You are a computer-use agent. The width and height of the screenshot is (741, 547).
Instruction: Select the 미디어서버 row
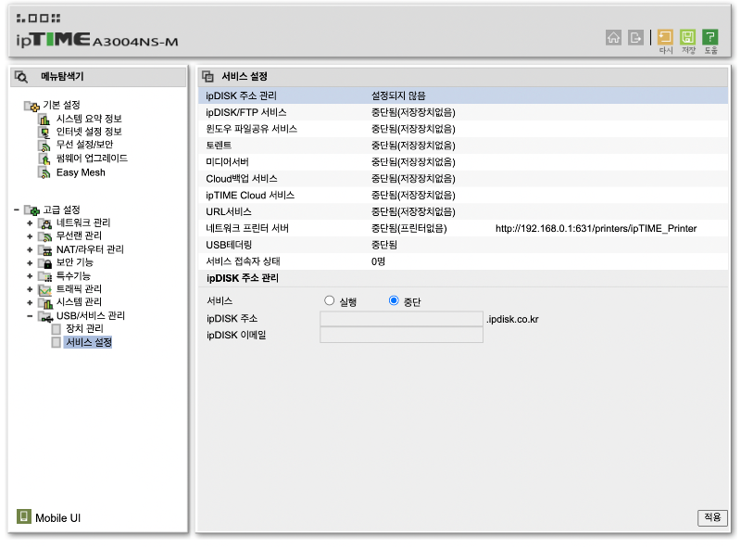point(463,162)
